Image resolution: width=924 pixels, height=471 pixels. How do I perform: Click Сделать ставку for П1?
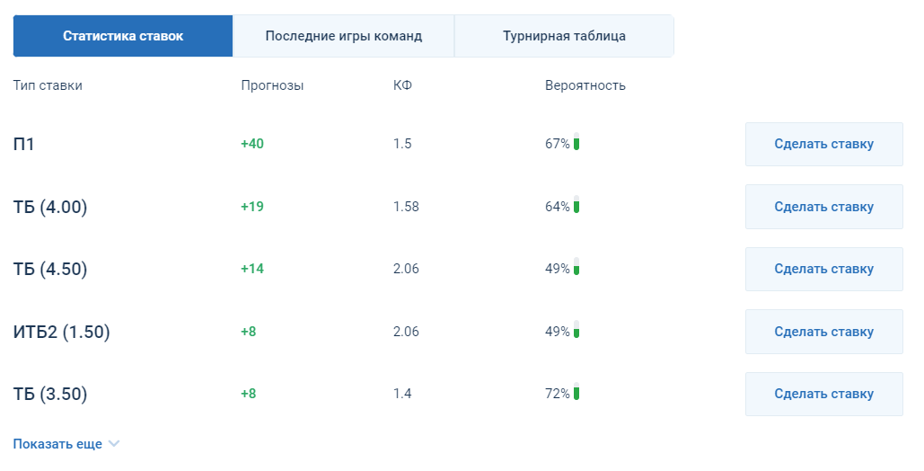(x=823, y=144)
